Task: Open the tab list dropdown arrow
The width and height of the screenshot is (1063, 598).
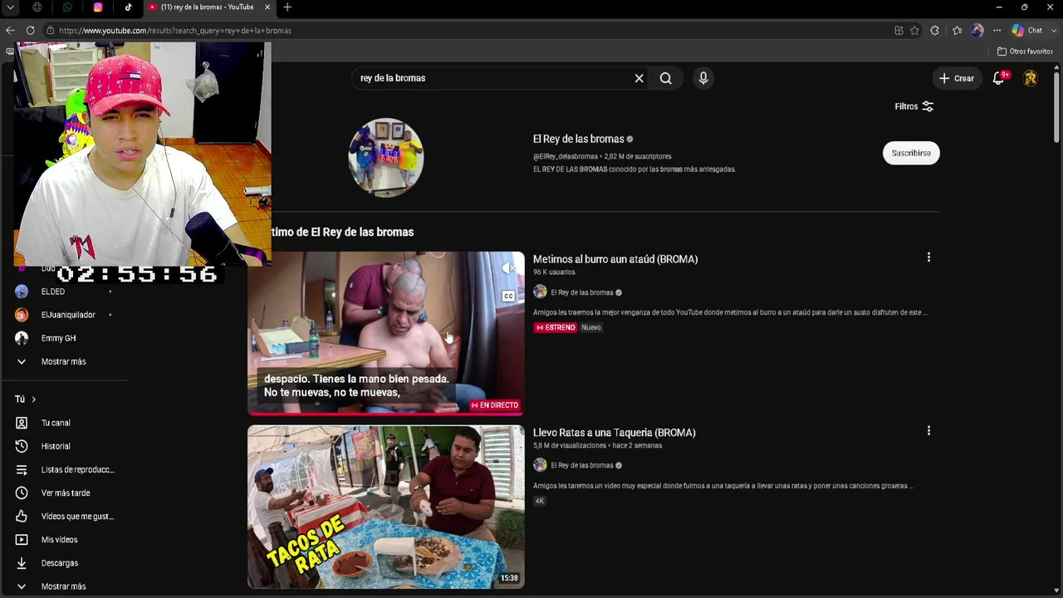Action: click(10, 7)
